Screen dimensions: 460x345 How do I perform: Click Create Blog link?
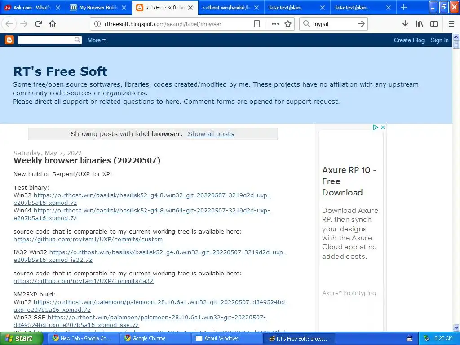click(409, 40)
